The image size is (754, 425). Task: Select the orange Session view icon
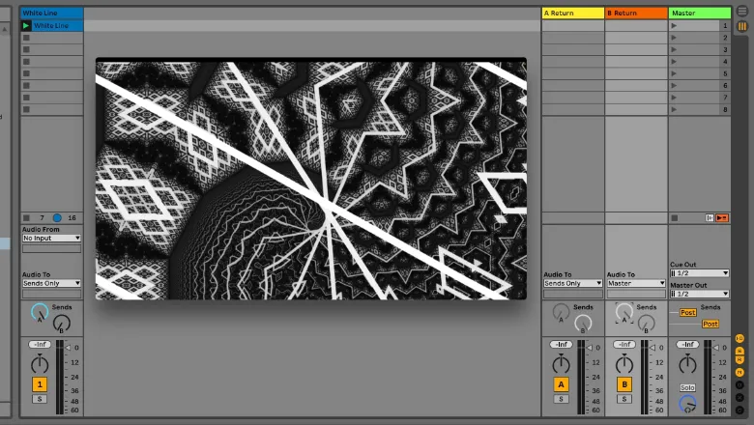742,26
